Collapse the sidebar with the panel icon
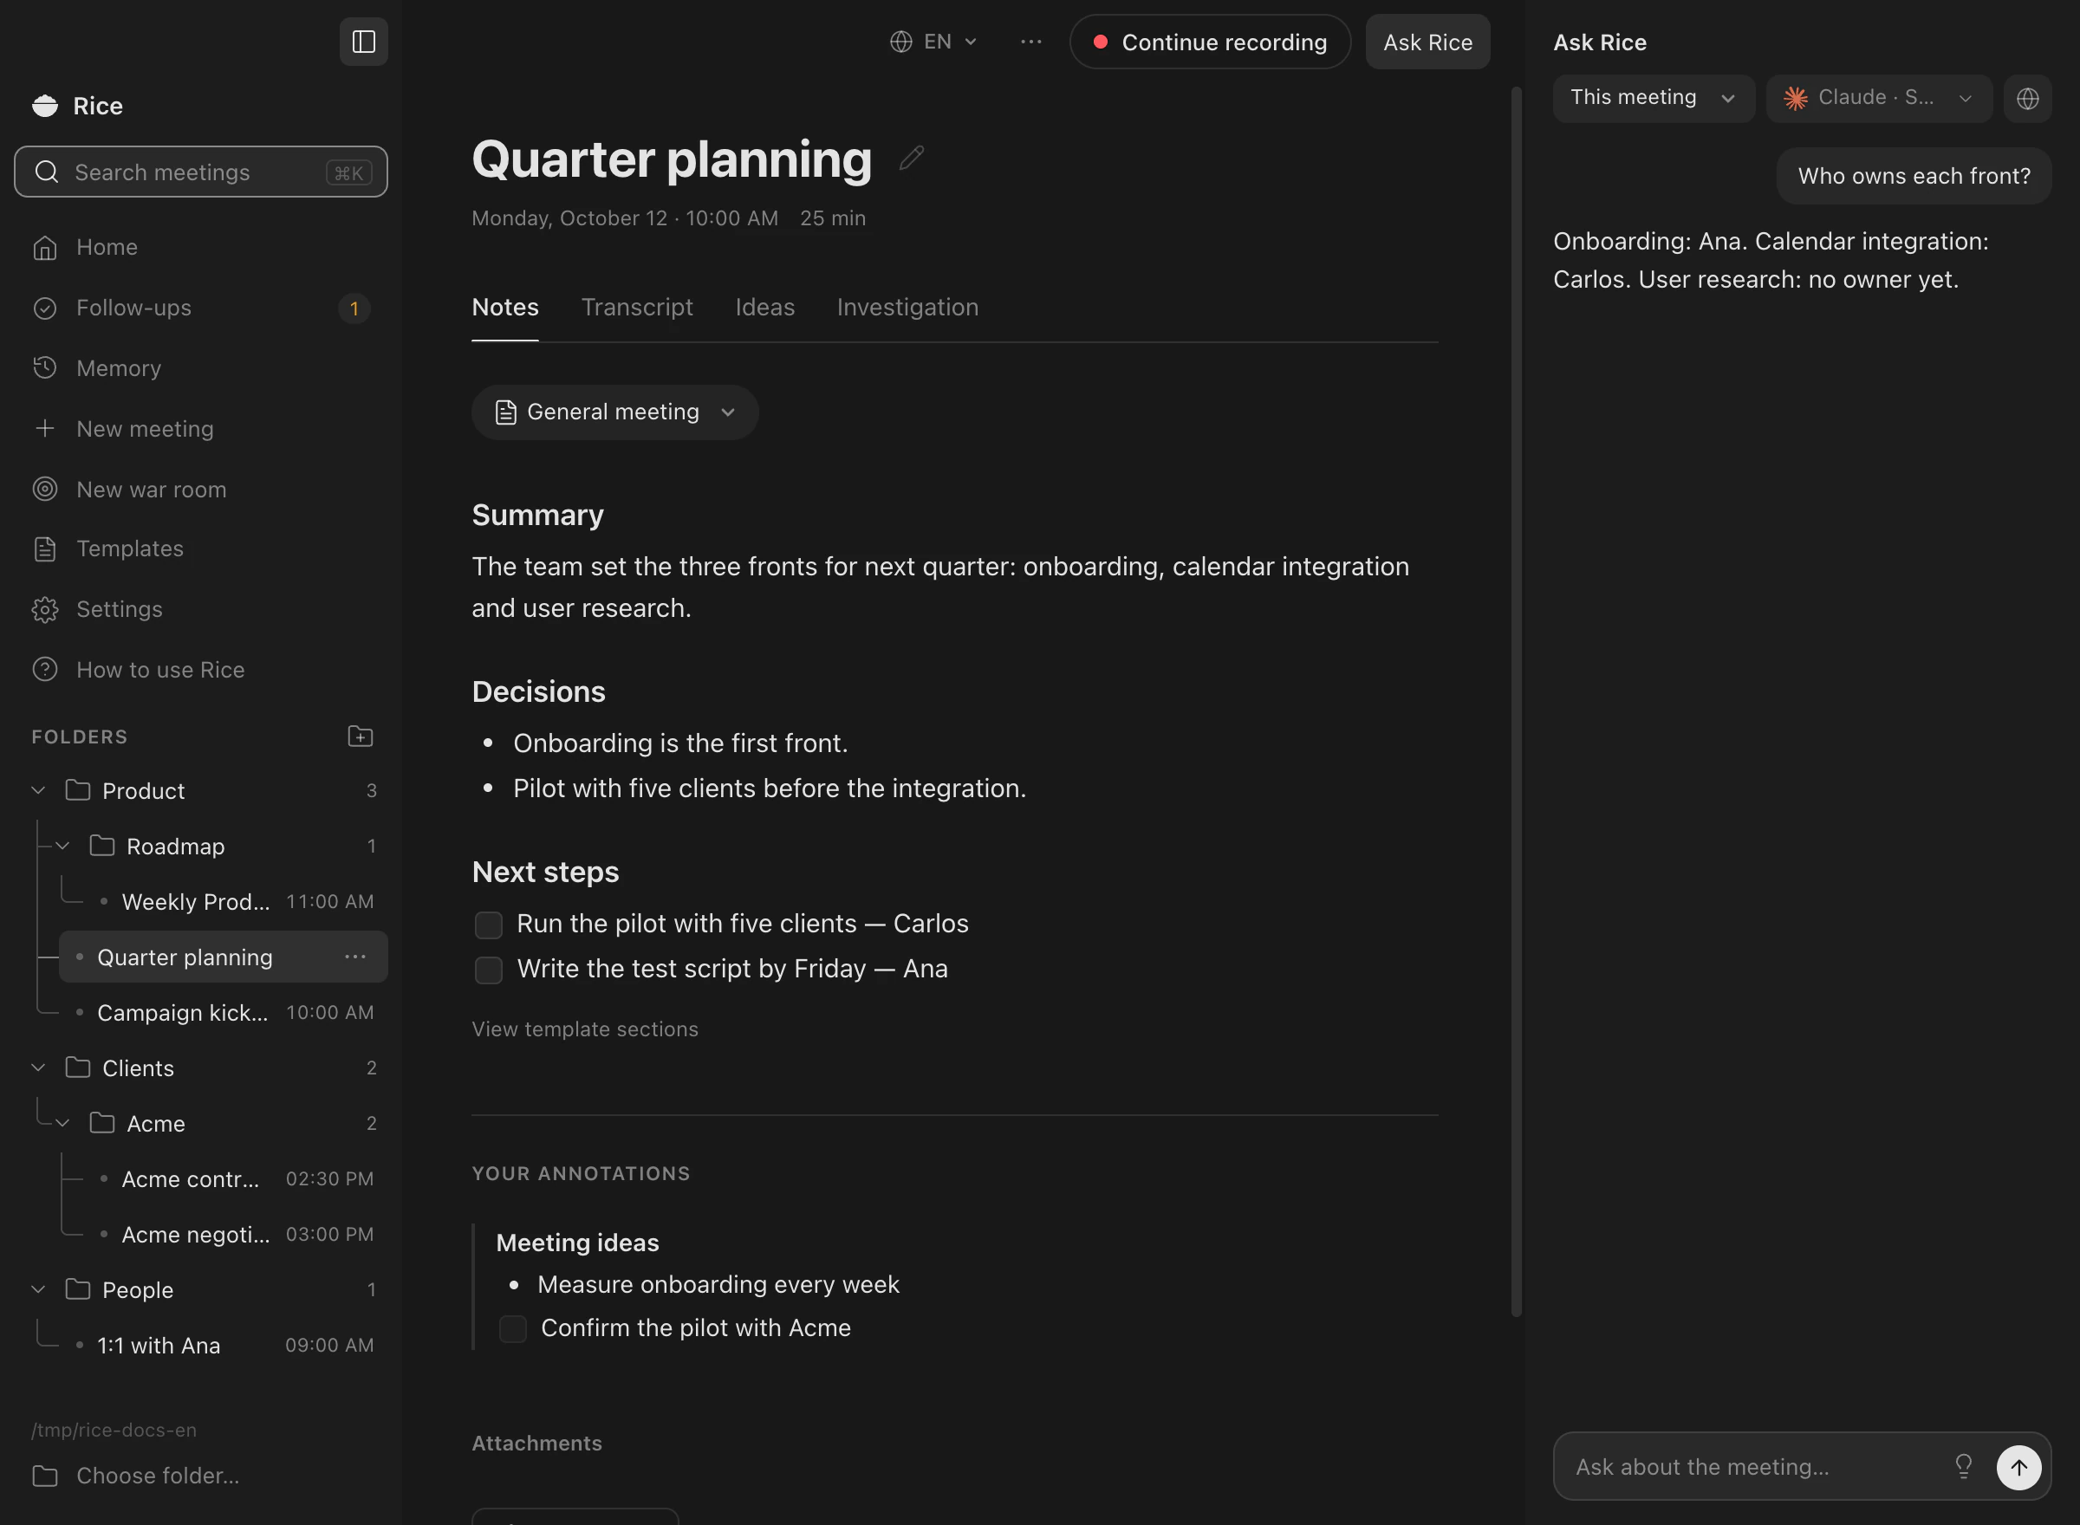Viewport: 2080px width, 1525px height. [x=364, y=42]
